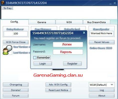The height and width of the screenshot is (99, 118).
Task: Focus the Username input field
Action: 68,44
